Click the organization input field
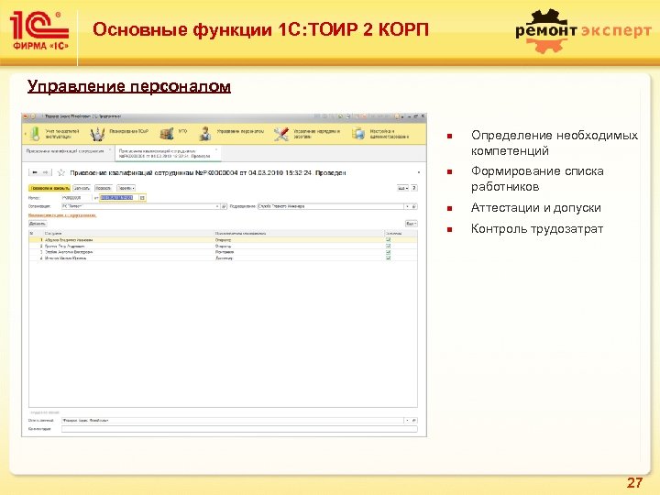The image size is (660, 495). [138, 206]
